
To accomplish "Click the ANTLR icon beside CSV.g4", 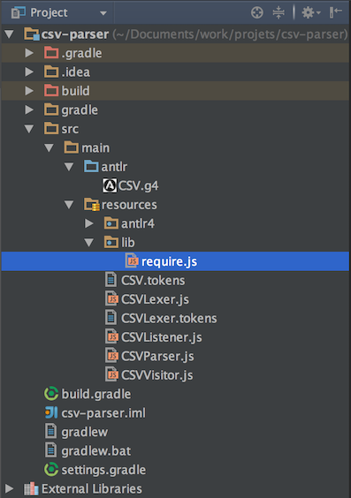I will tap(110, 185).
